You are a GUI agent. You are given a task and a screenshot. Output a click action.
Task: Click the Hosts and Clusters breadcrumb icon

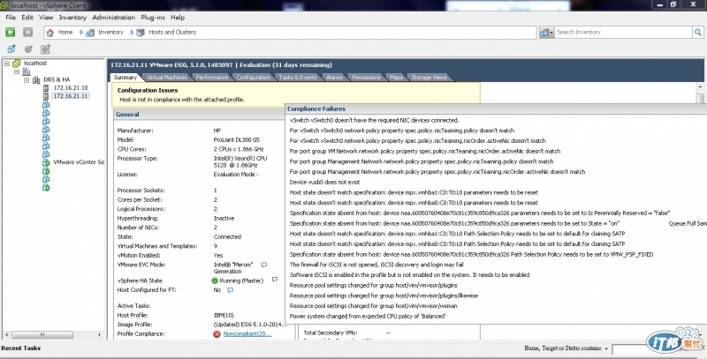pyautogui.click(x=141, y=33)
